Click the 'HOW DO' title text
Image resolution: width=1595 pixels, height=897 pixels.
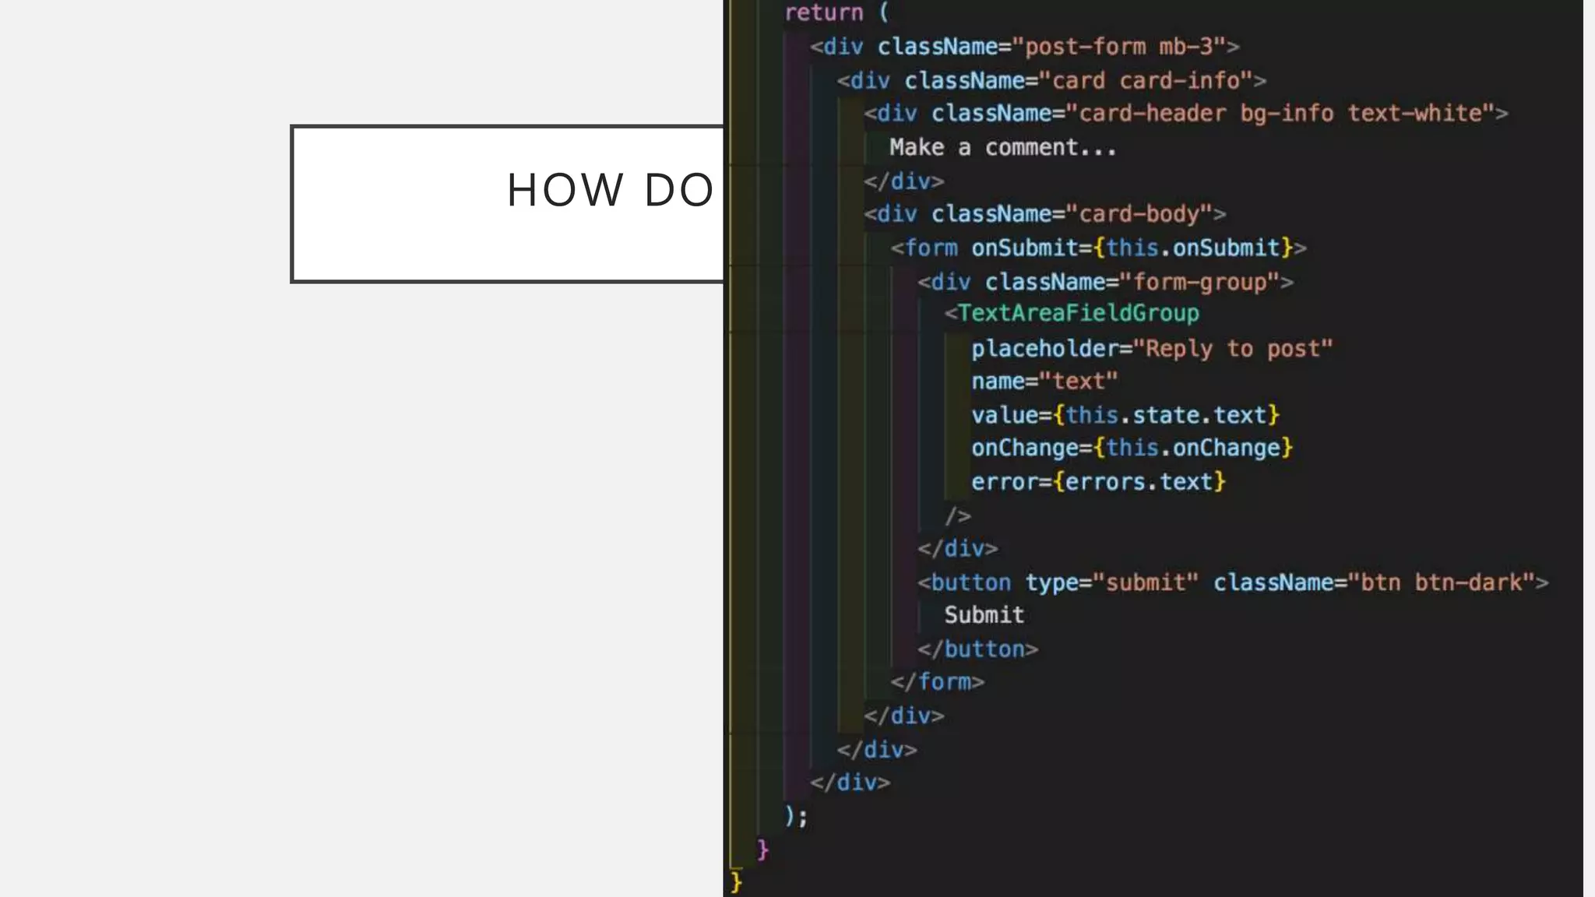pyautogui.click(x=610, y=190)
